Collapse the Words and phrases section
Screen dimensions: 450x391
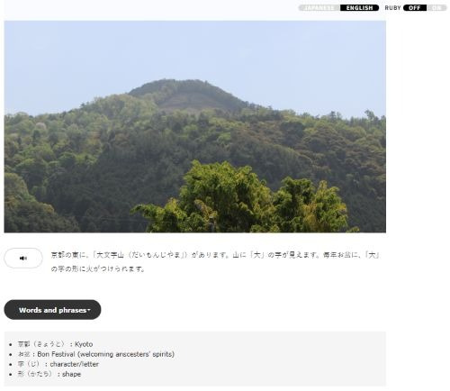[52, 310]
